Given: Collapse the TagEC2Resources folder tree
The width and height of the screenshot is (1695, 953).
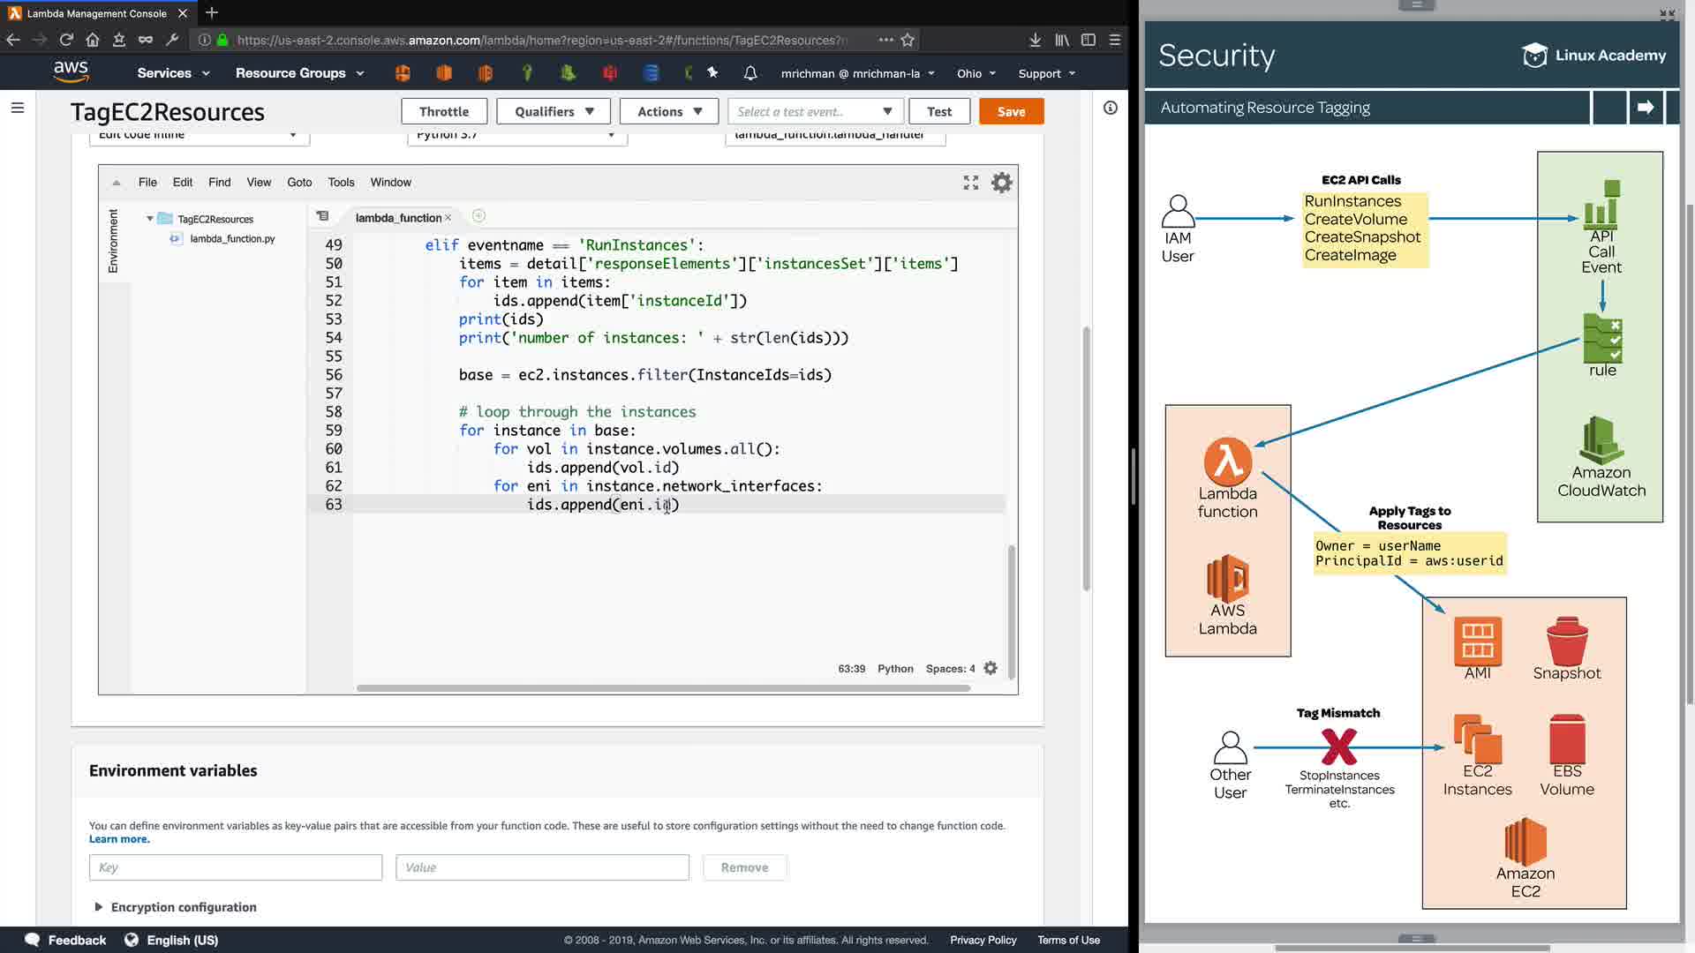Looking at the screenshot, I should 150,219.
